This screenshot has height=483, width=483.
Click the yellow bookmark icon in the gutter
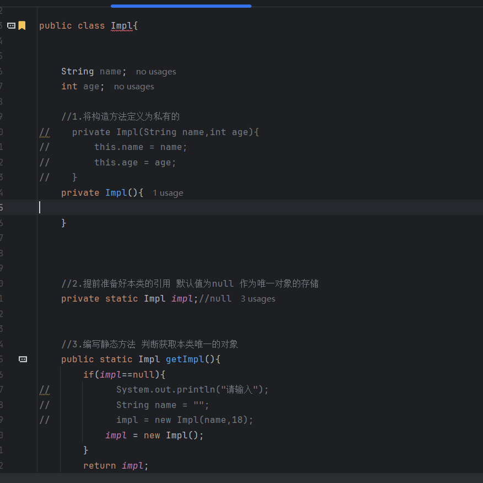pos(22,25)
